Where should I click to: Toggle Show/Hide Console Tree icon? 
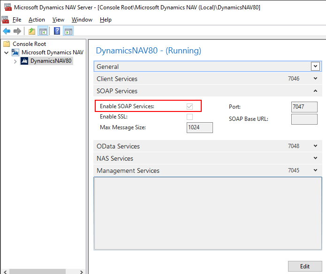tap(43, 31)
